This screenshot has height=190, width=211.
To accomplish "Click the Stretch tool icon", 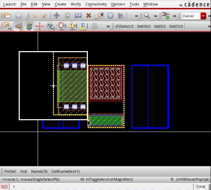I will tap(78, 16).
